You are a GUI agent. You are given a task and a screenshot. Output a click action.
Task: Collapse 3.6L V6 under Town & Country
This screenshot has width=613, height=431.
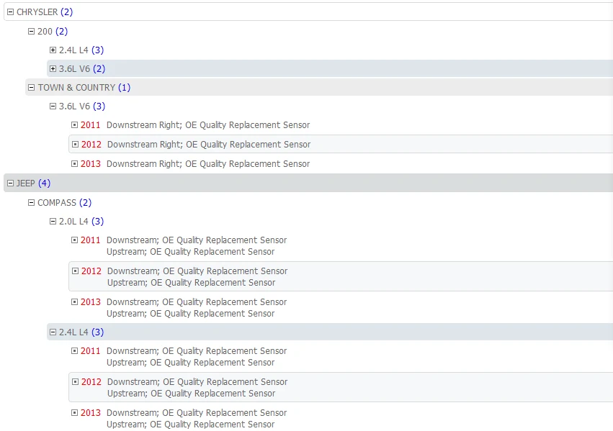click(x=53, y=106)
